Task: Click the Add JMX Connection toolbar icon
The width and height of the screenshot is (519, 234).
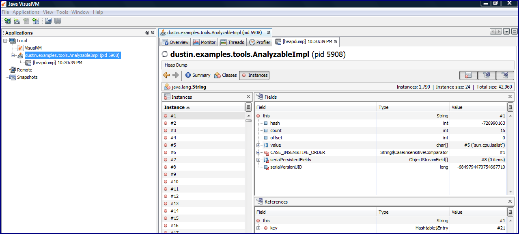Action: pos(17,21)
